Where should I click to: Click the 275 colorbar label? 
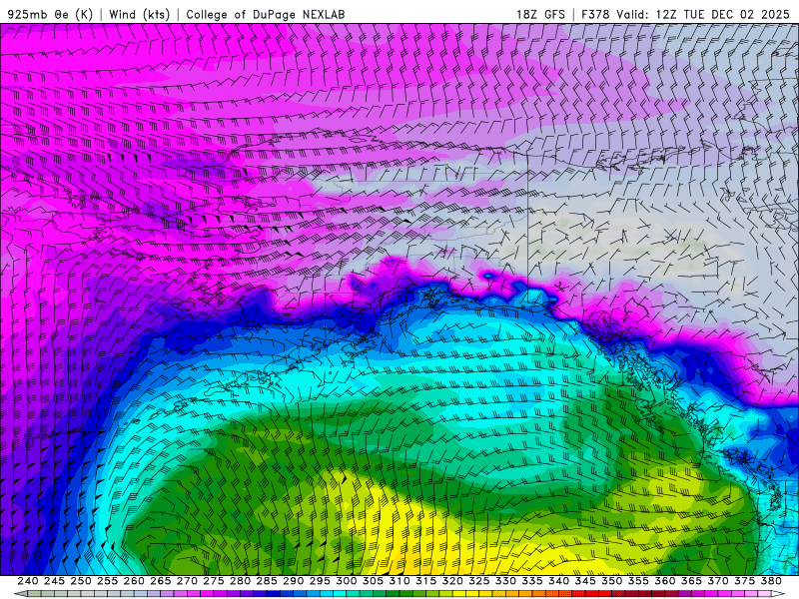213,581
